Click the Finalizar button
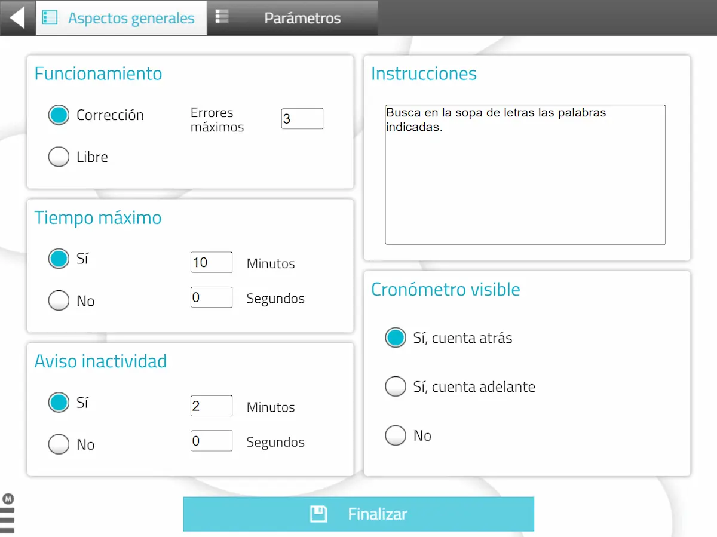The image size is (717, 537). pos(358,514)
